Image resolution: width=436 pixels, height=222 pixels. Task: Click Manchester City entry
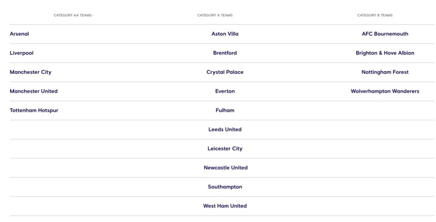click(x=31, y=72)
